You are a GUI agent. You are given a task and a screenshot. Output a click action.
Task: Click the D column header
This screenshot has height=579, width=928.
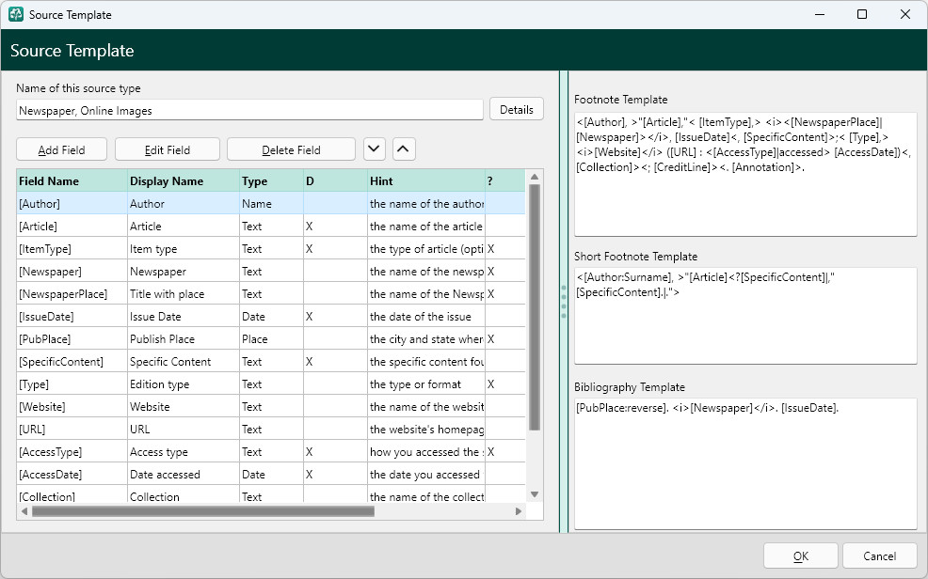(335, 180)
